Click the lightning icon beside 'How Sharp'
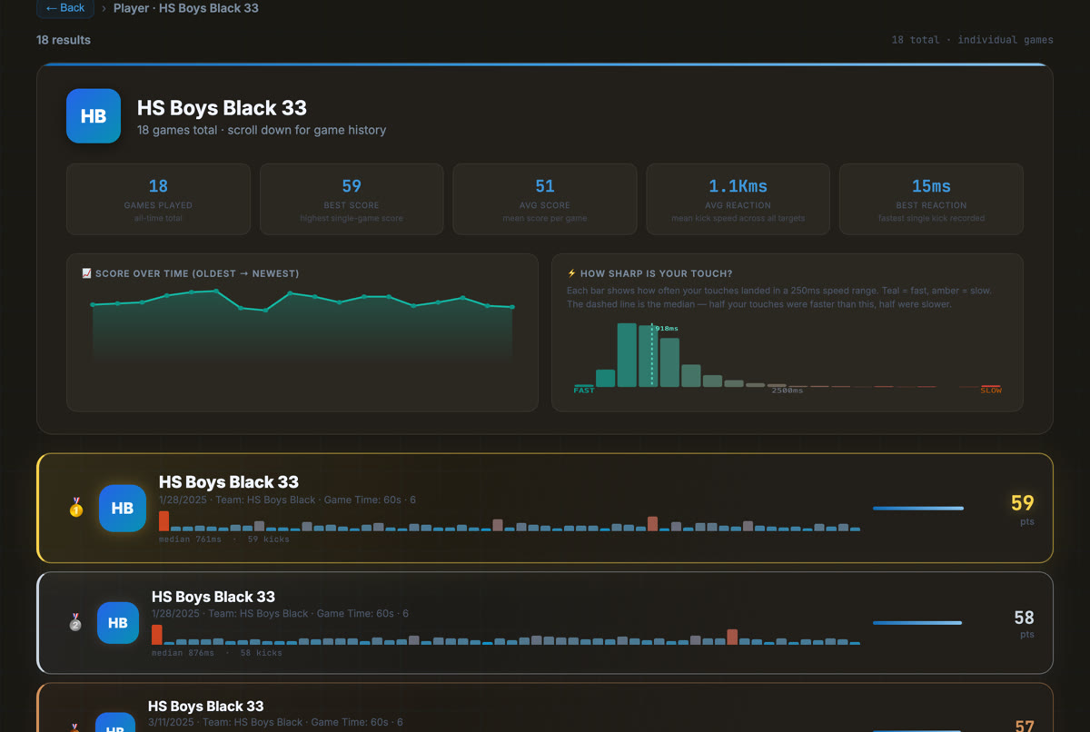The height and width of the screenshot is (732, 1090). [571, 273]
